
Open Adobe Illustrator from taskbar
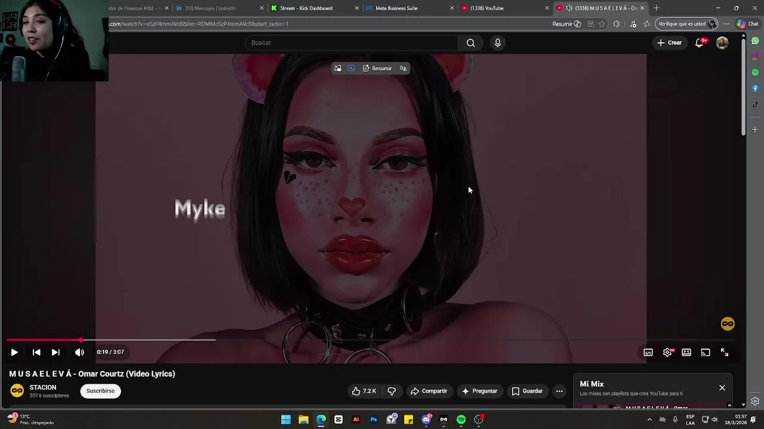(x=356, y=419)
